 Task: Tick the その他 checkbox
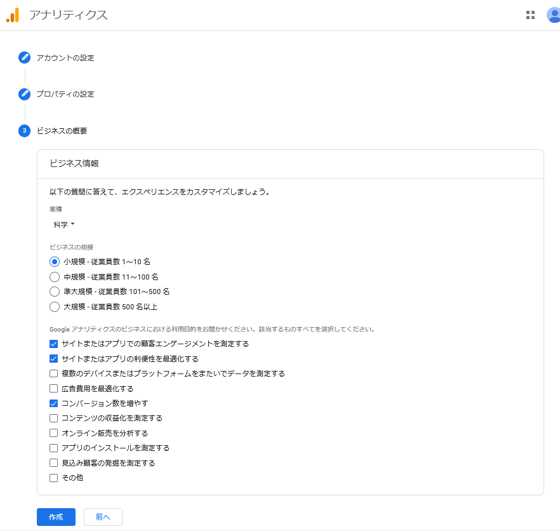(54, 478)
